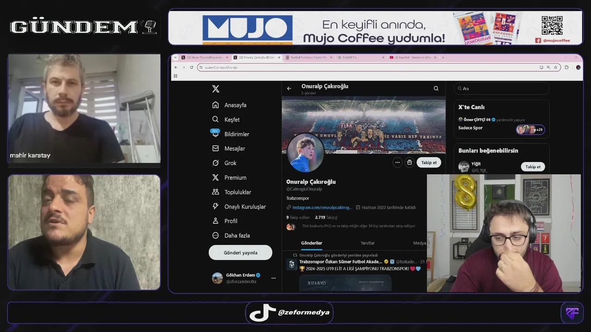Viewport: 591px width, 332px height.
Task: Open new browser tab plus button
Action: coord(443,58)
